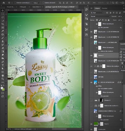Select the Zoom tool
Screen dimensions: 125x131
point(3,79)
